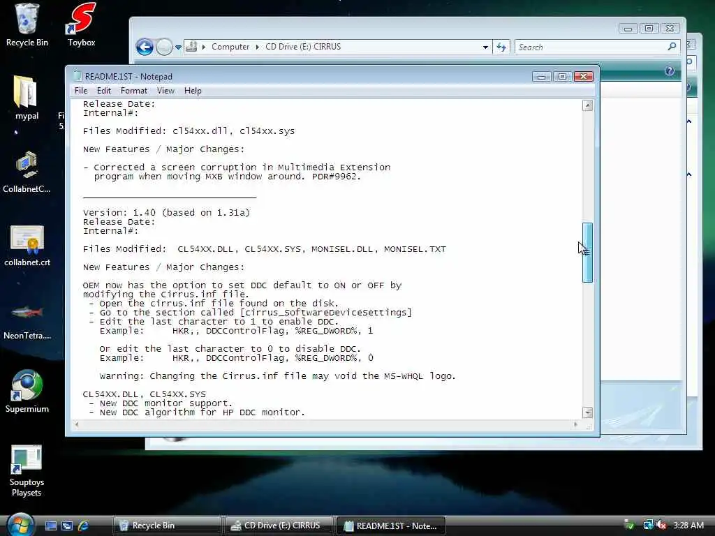Switch to CD Drive (E:) CIRRUS taskbar button
715x536 pixels.
[279, 526]
